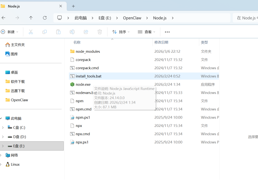Image resolution: width=258 pixels, height=180 pixels.
Task: Click the Delete trash icon
Action: [100, 32]
